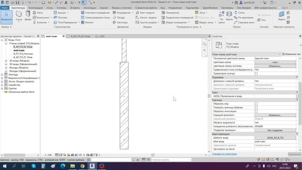
Task: Open Google Chrome from the taskbar
Action: coord(82,166)
